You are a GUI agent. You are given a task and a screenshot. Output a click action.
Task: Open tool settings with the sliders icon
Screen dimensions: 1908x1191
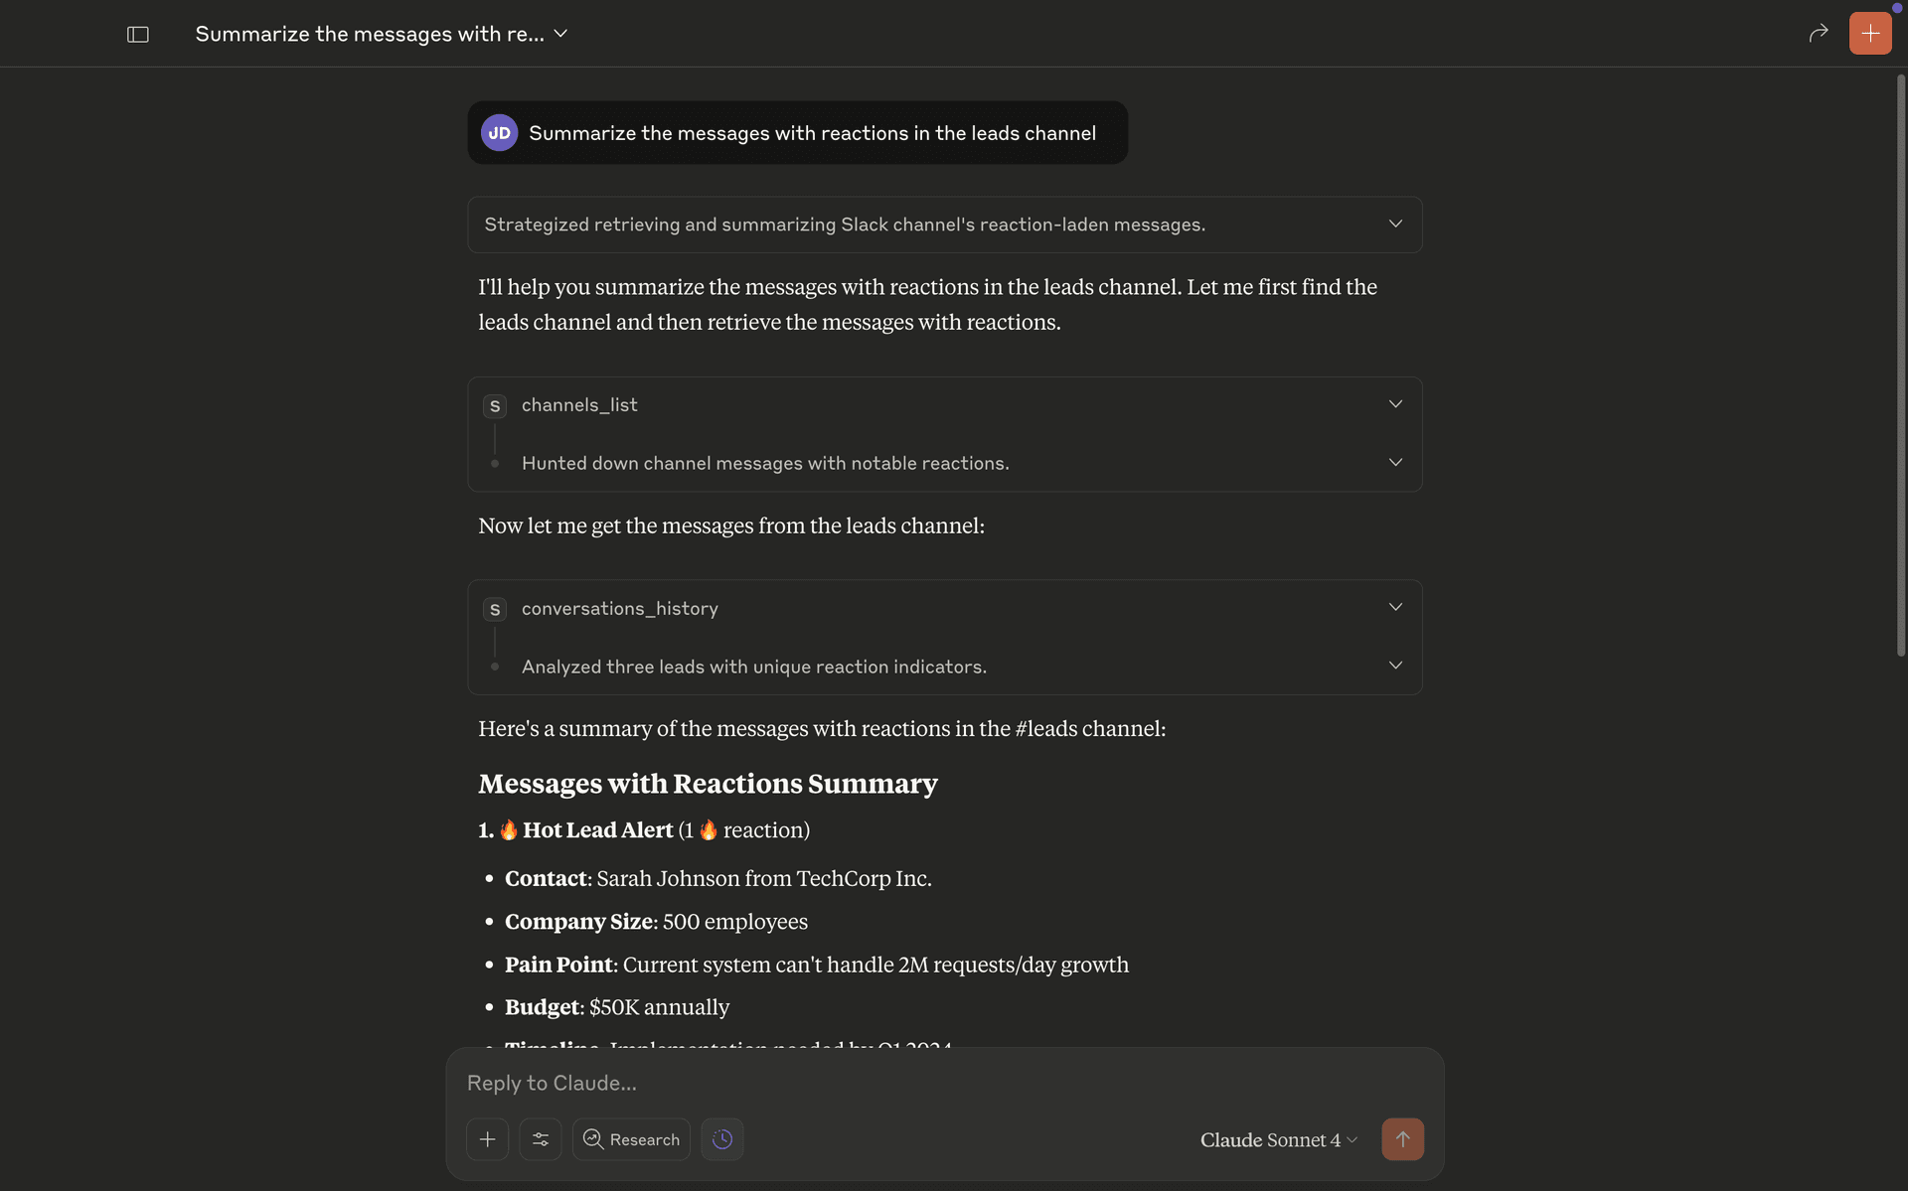[x=541, y=1139]
